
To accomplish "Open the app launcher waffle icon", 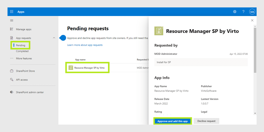I will (x=12, y=12).
